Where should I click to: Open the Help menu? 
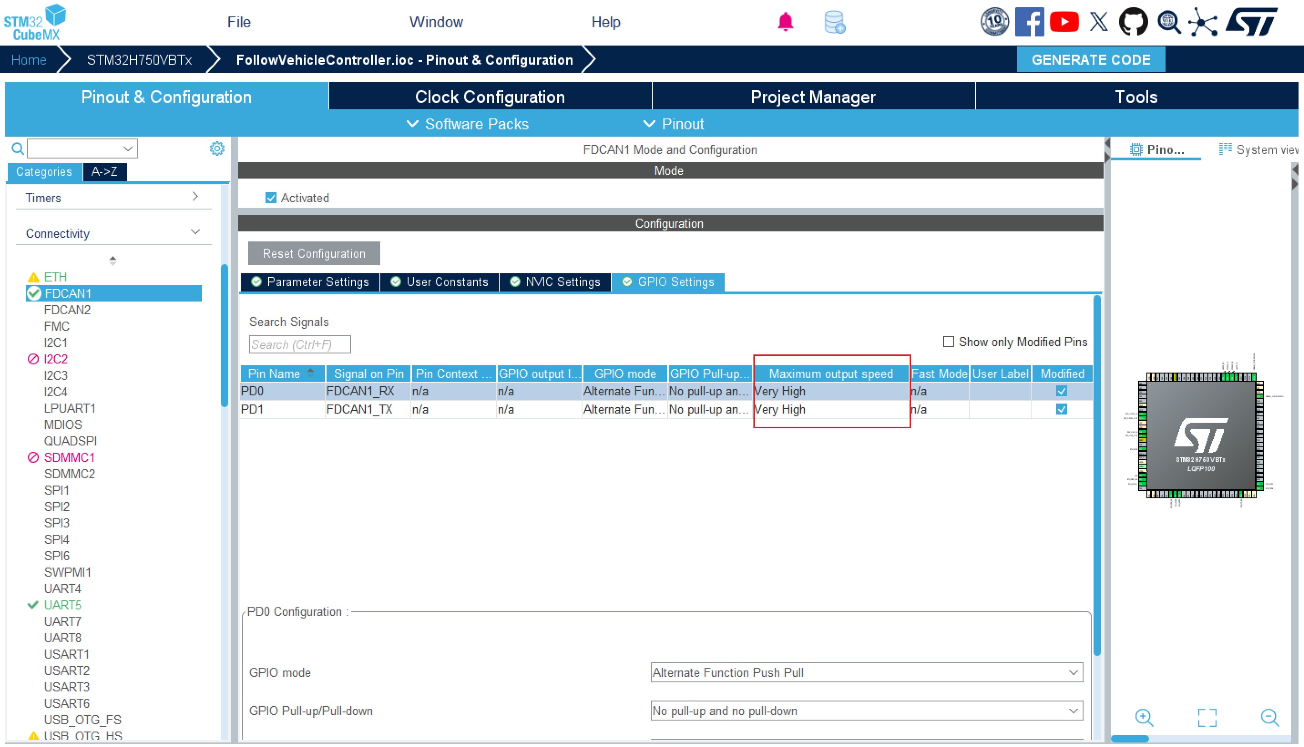(x=605, y=22)
